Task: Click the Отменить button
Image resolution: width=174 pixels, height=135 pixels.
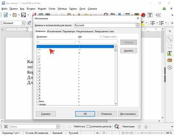Action: pos(106,114)
